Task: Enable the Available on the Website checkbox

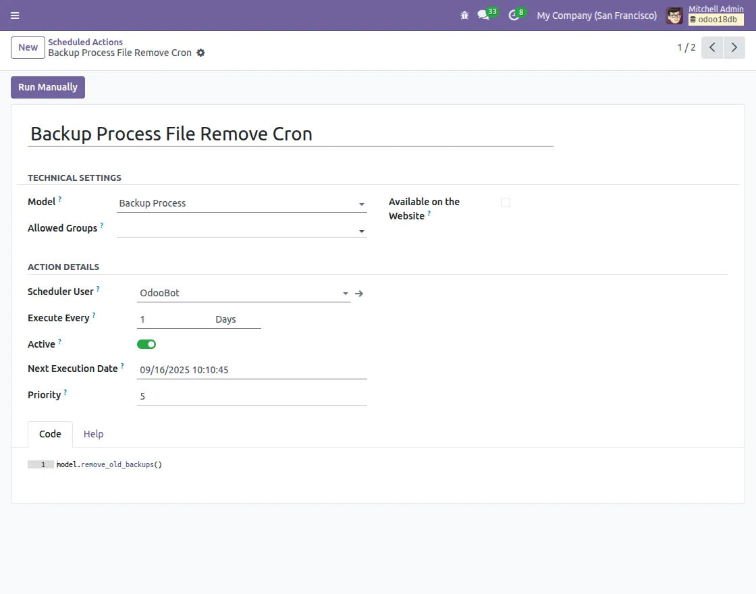Action: click(x=506, y=202)
